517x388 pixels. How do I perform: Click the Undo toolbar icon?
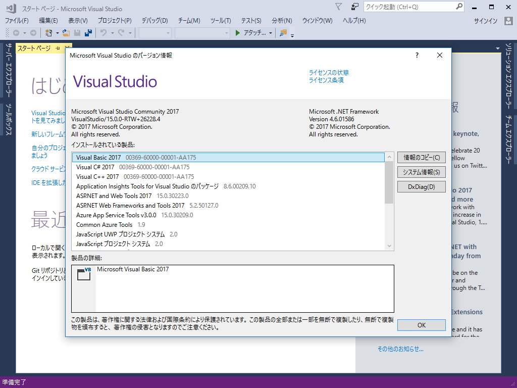point(103,33)
